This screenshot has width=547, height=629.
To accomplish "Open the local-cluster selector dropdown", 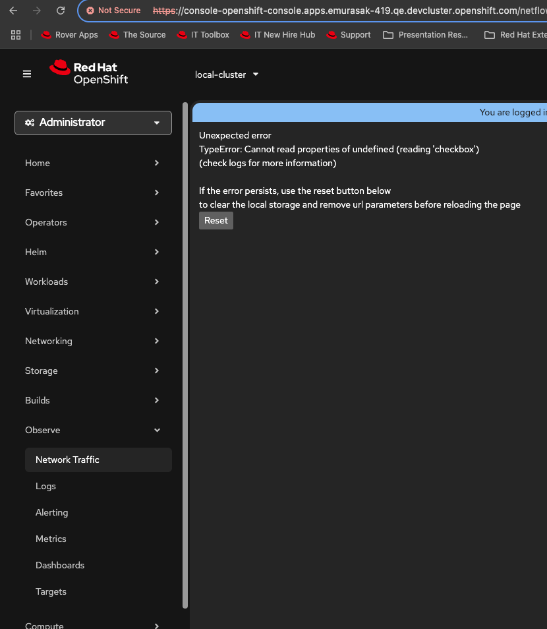I will coord(227,75).
